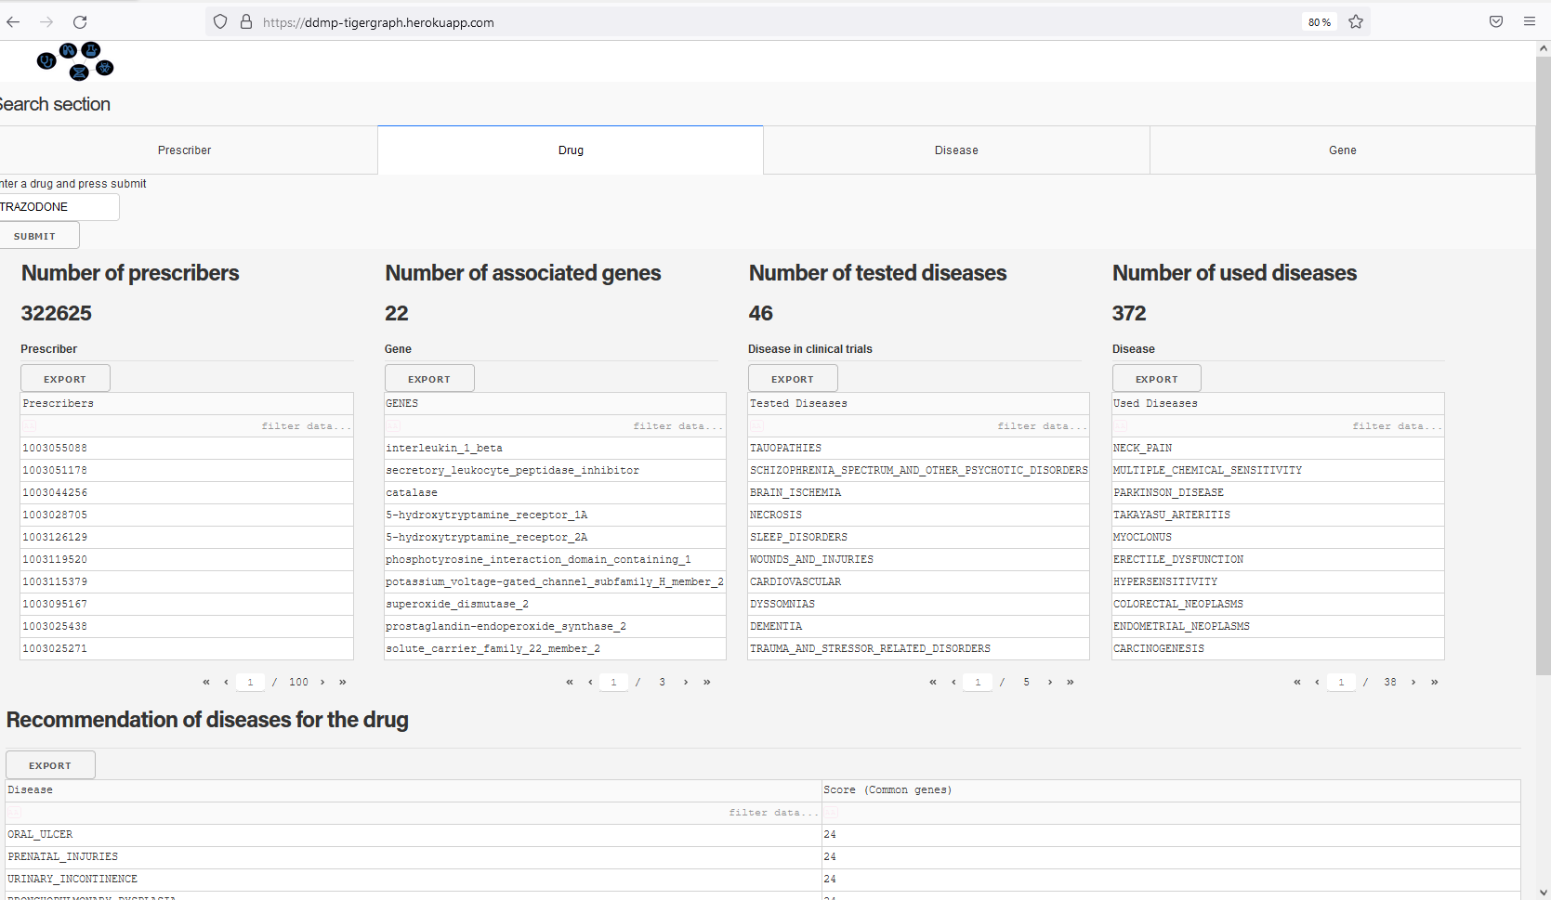
Task: Open the browser hamburger menu
Action: click(x=1530, y=22)
